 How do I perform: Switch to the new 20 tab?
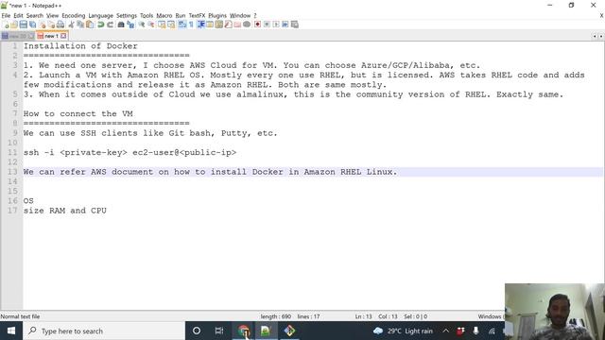pos(18,36)
